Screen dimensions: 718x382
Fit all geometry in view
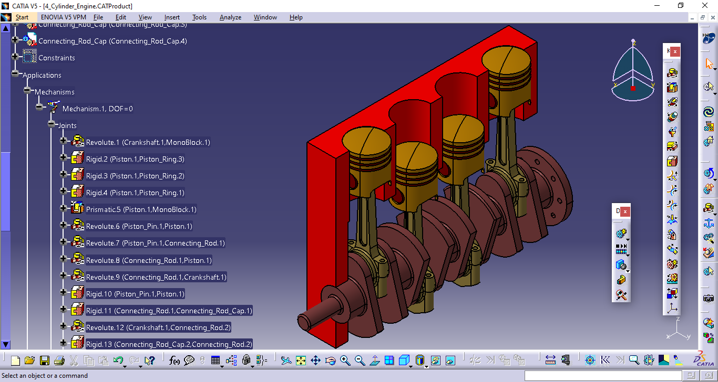click(x=301, y=360)
